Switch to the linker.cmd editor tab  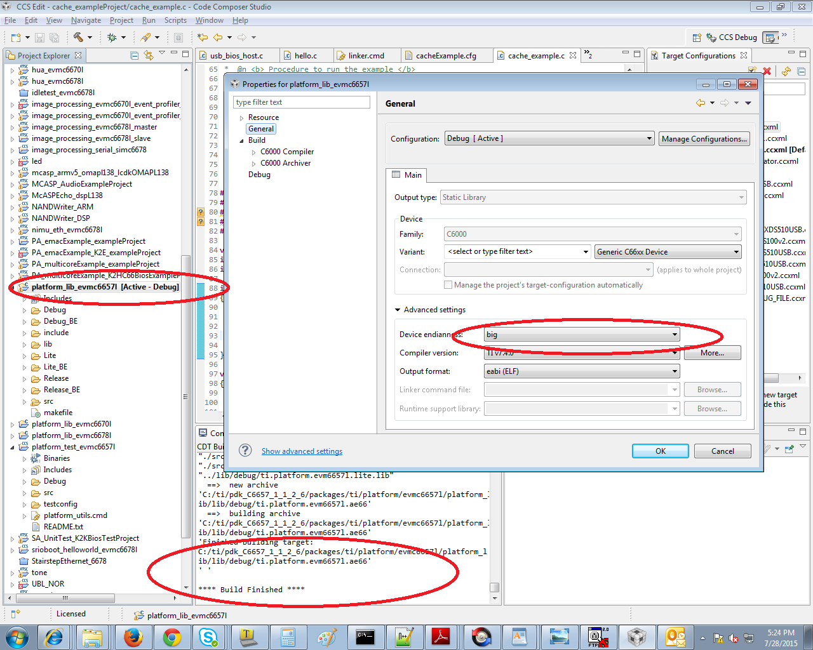click(366, 56)
